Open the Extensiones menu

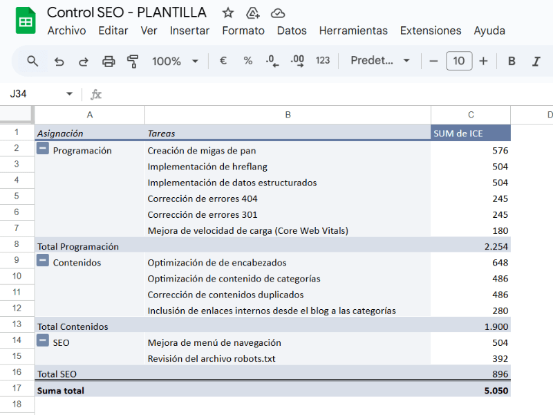coord(430,30)
